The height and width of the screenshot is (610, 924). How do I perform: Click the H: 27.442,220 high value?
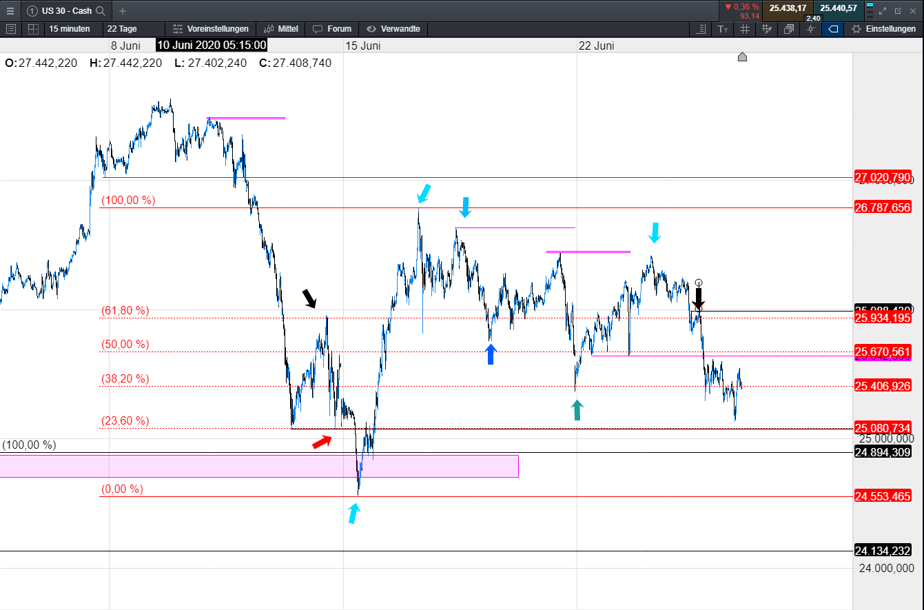125,63
